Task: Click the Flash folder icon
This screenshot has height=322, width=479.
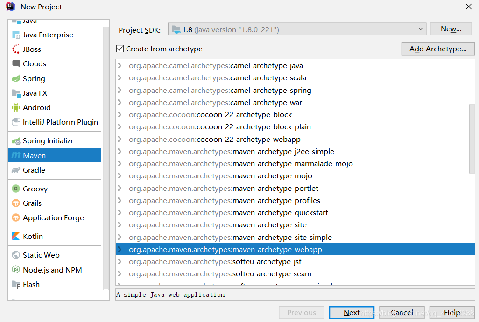Action: 16,285
